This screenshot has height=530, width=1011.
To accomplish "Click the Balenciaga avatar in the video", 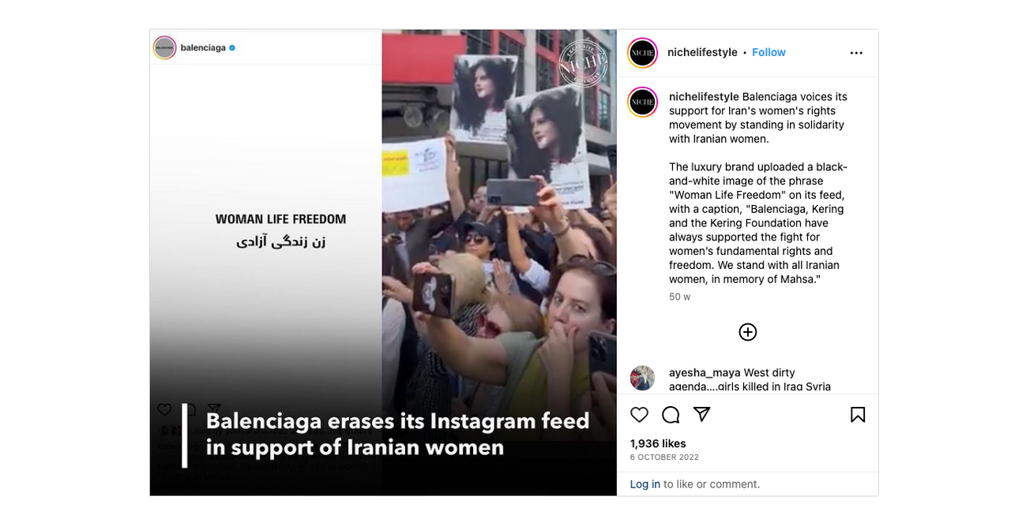I will 164,47.
